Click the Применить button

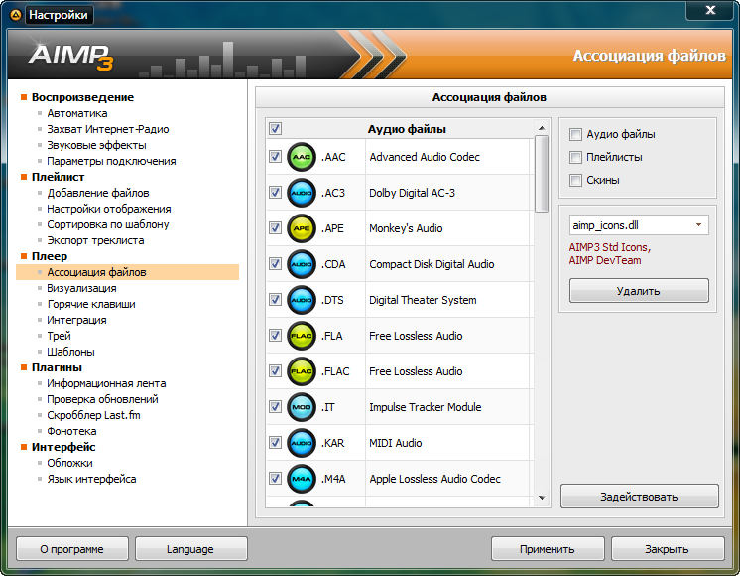pyautogui.click(x=547, y=549)
